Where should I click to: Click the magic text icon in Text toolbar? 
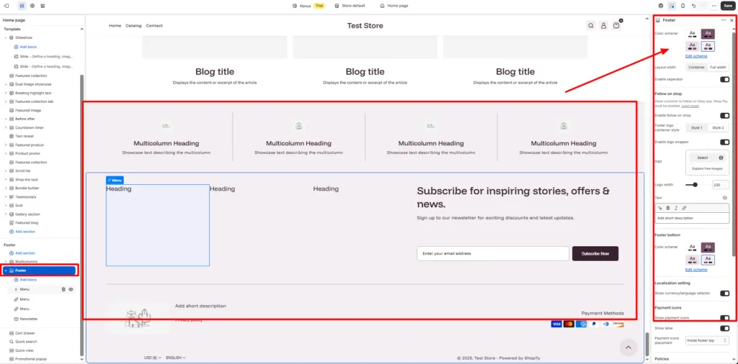660,208
